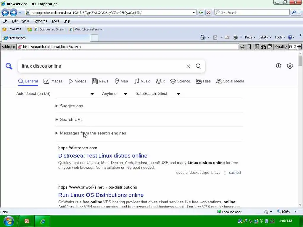The height and width of the screenshot is (227, 303).
Task: Click the new blank tab button
Action: pos(94,38)
